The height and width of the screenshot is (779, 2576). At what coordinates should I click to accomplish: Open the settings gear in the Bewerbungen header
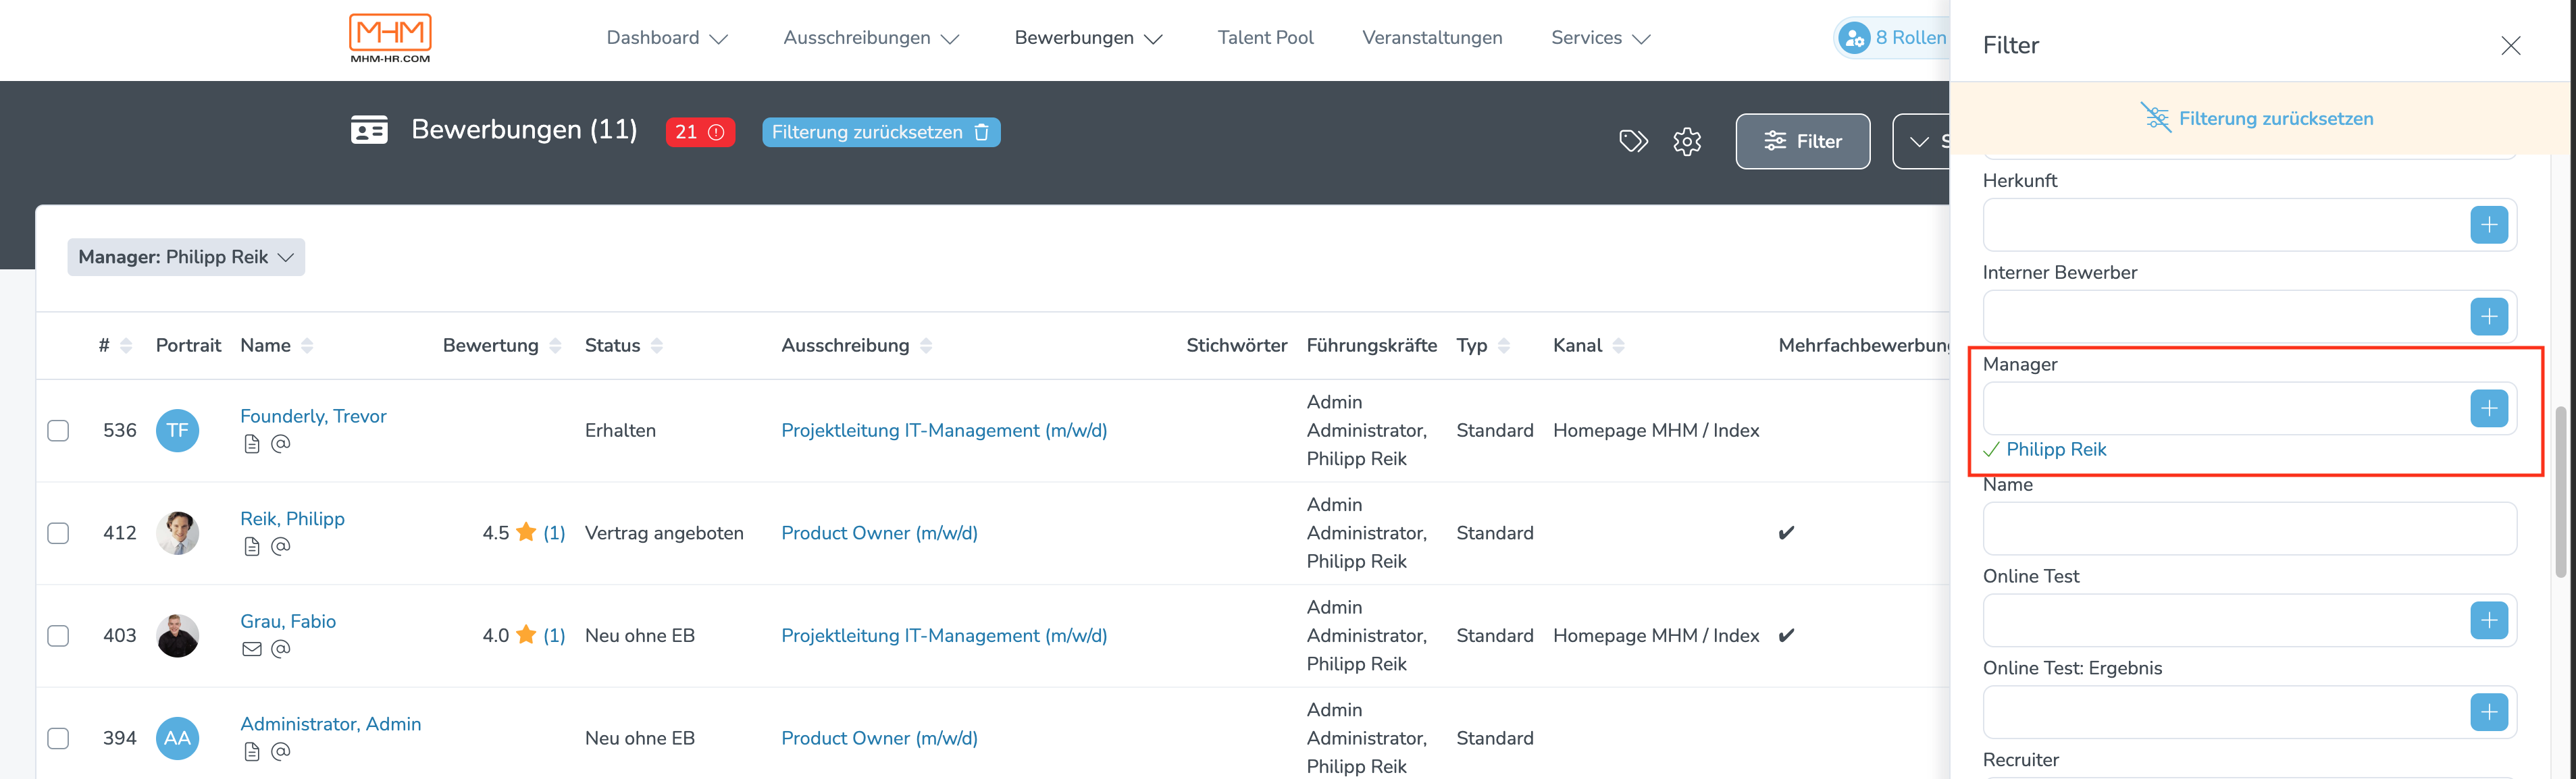click(x=1687, y=141)
